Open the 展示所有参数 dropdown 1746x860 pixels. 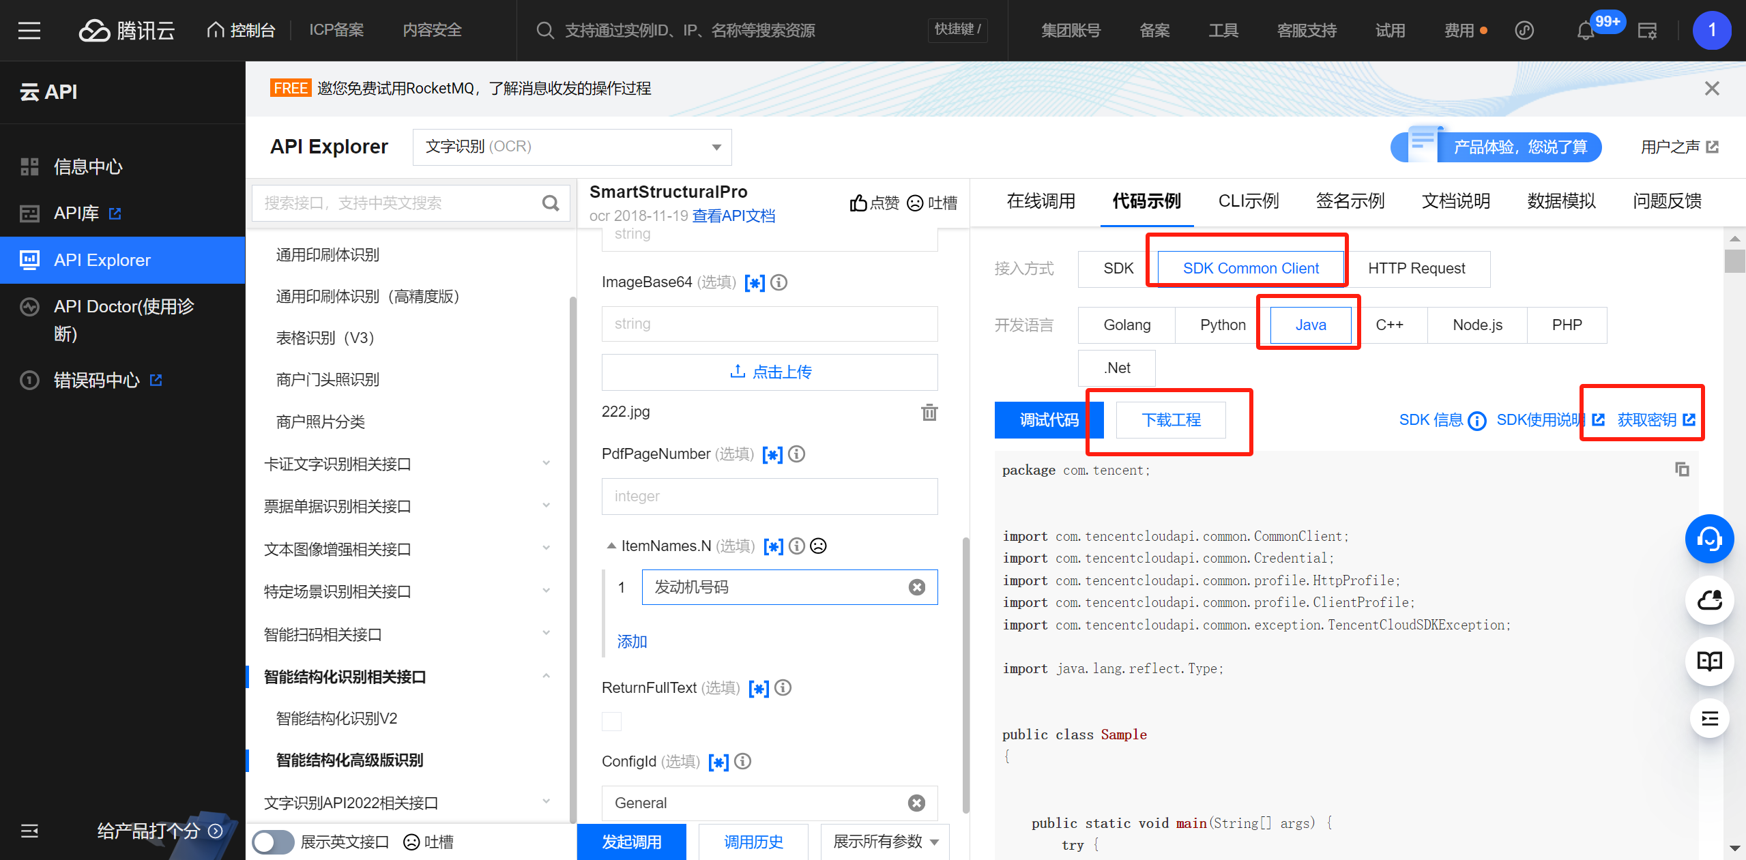coord(885,842)
